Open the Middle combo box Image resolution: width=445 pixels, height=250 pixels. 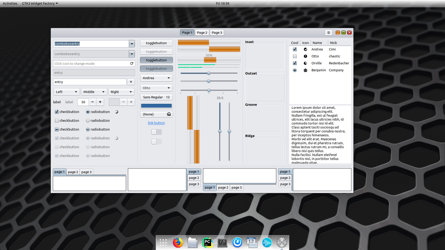tap(94, 92)
